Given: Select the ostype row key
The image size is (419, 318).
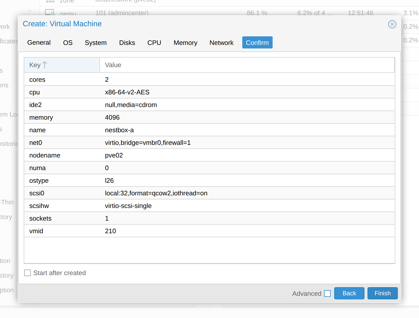Looking at the screenshot, I should (39, 180).
